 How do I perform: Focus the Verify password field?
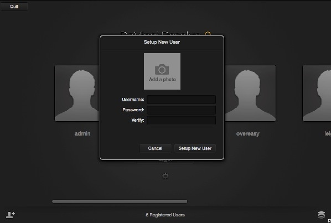[x=181, y=120]
